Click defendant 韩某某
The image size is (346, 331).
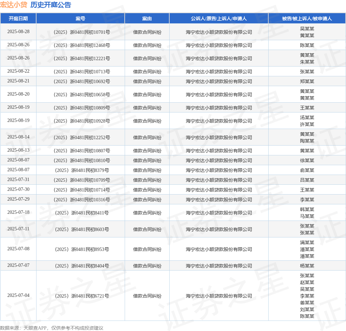307,209
